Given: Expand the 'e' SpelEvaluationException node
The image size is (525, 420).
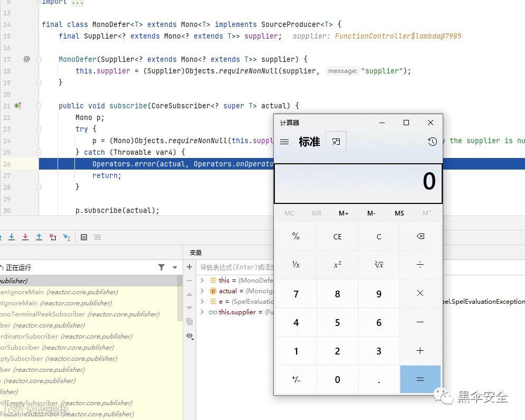Looking at the screenshot, I should pos(202,302).
